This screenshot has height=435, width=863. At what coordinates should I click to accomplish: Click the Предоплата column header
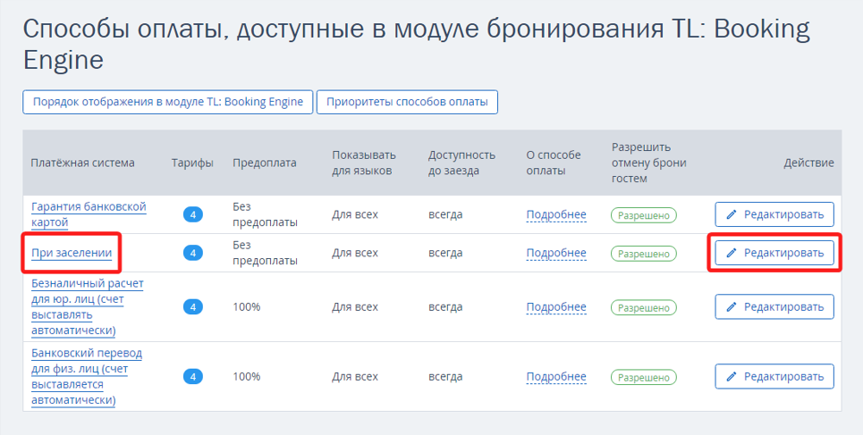(x=264, y=163)
